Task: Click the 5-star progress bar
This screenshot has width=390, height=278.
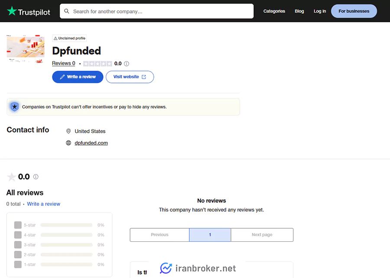Action: click(66, 225)
